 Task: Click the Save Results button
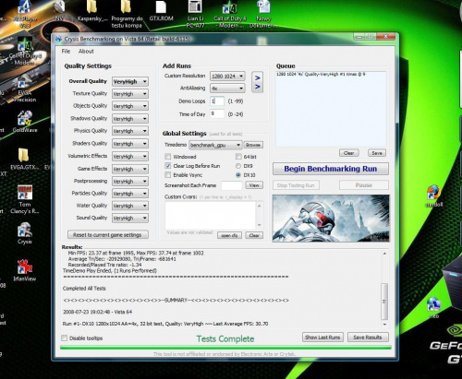pos(368,338)
